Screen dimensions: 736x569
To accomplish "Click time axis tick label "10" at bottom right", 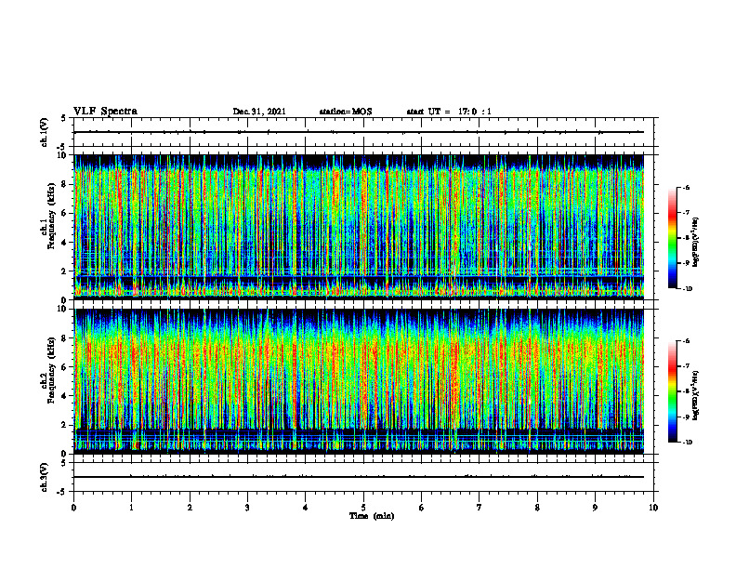I will (653, 508).
